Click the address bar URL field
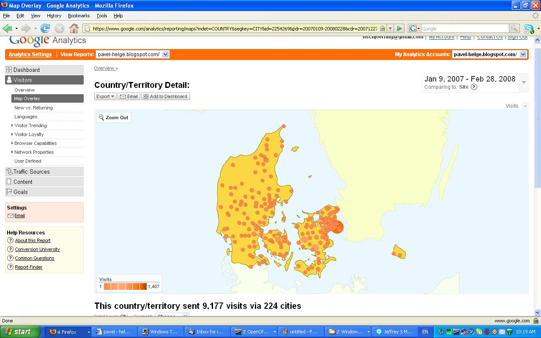This screenshot has height=338, width=541. tap(235, 28)
